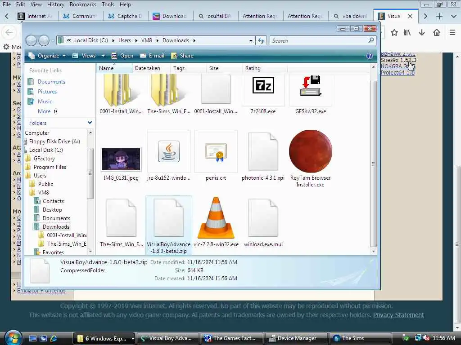Select the The-Sims_Win_E... blank file icon

coord(121,218)
